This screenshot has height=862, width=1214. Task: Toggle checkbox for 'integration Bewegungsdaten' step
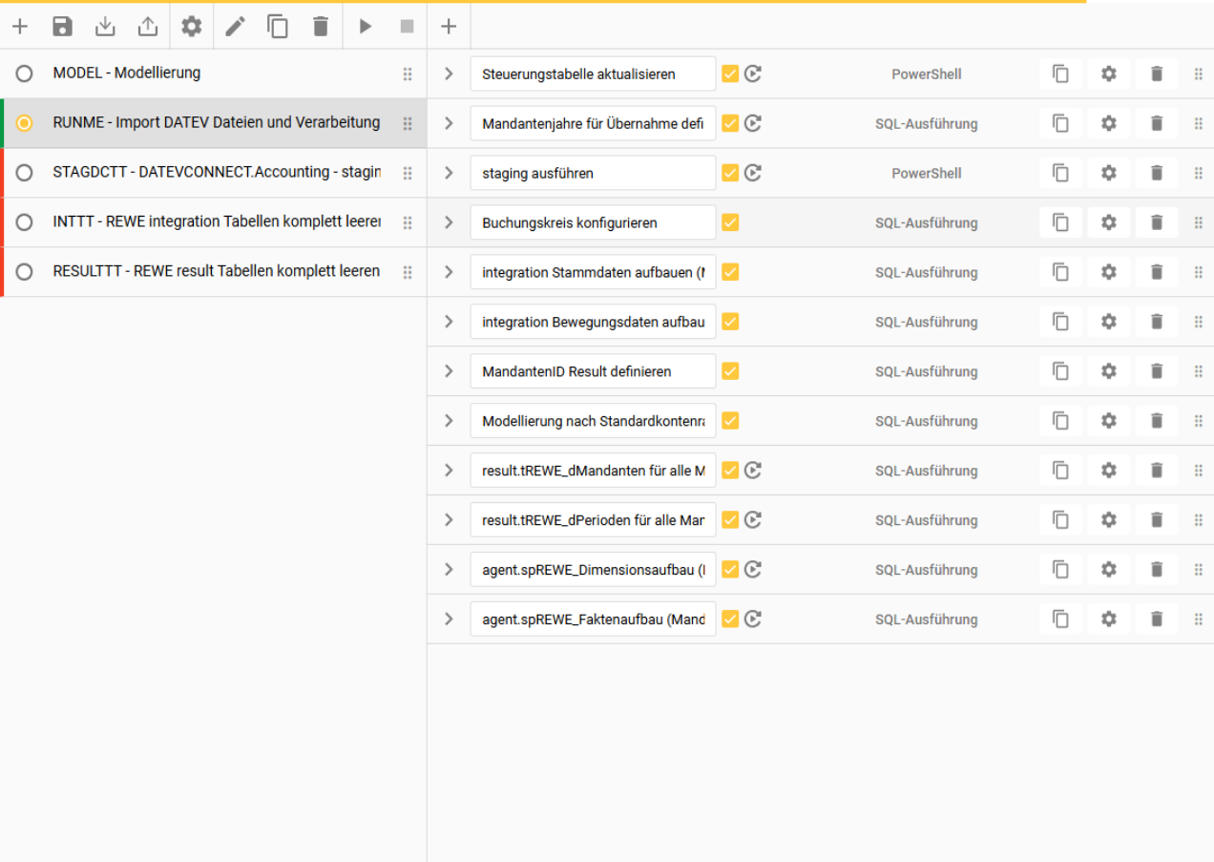730,322
